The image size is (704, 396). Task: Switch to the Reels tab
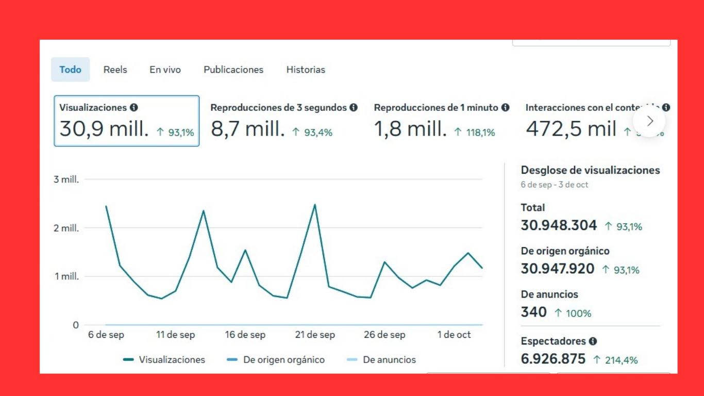[115, 70]
